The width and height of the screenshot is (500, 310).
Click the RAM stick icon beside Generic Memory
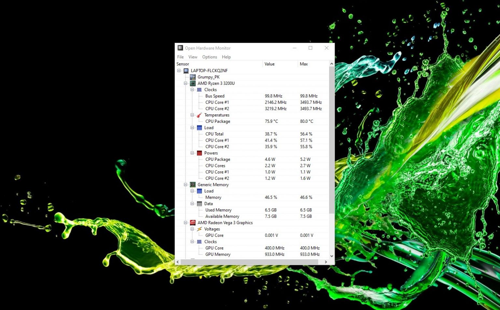coord(193,185)
